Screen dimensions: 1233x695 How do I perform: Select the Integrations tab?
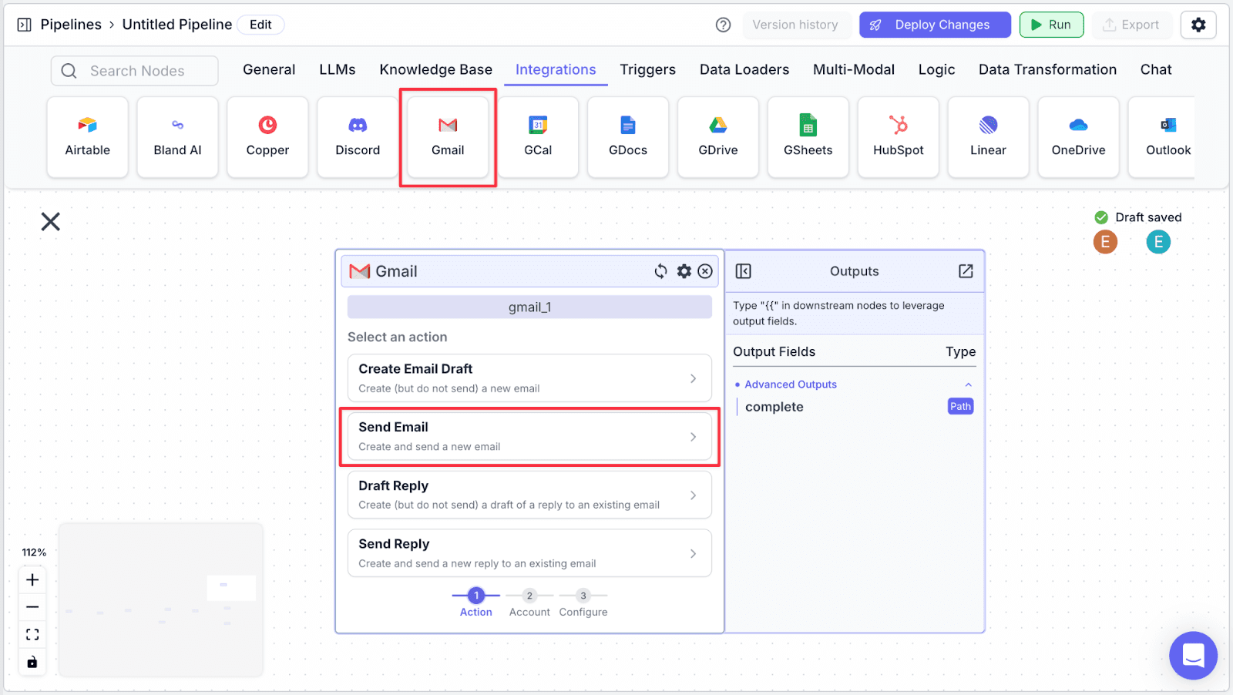pos(556,69)
